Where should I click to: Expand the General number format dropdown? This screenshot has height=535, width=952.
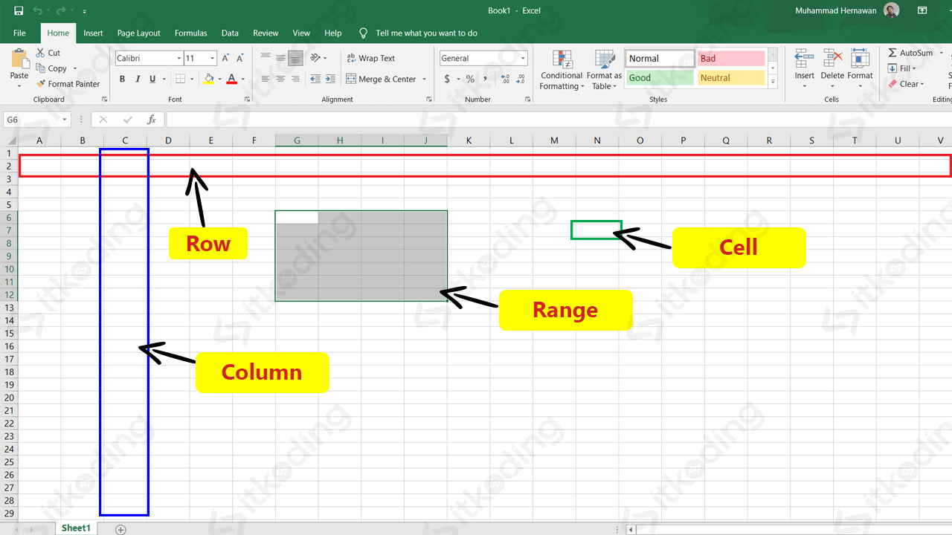[523, 58]
